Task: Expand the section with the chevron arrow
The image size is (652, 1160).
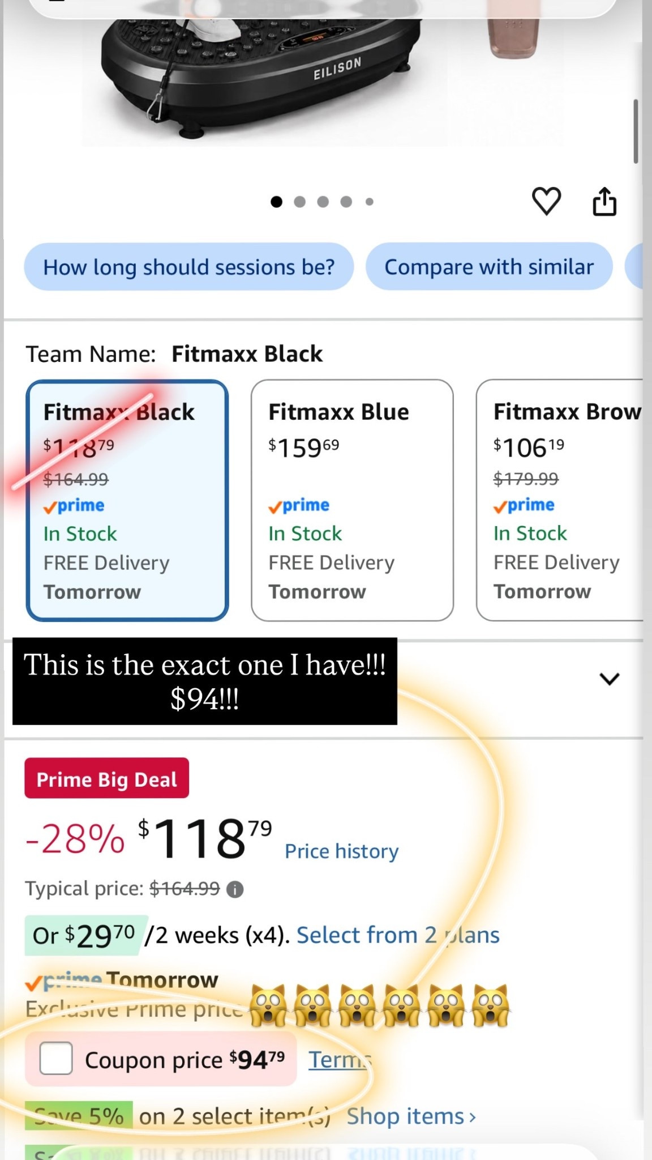Action: click(x=610, y=679)
